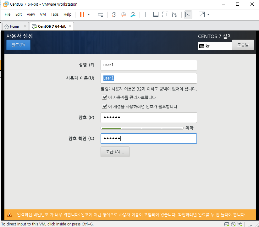This screenshot has width=259, height=227.
Task: Open the snapshot manager
Action: 133,14
